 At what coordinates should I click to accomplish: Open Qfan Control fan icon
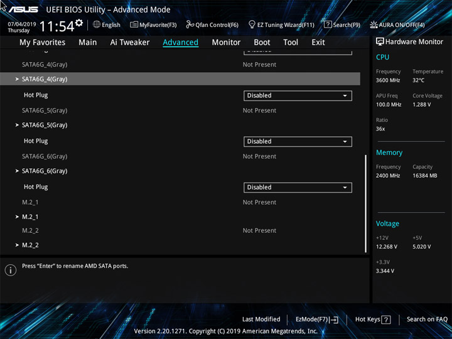click(x=190, y=24)
